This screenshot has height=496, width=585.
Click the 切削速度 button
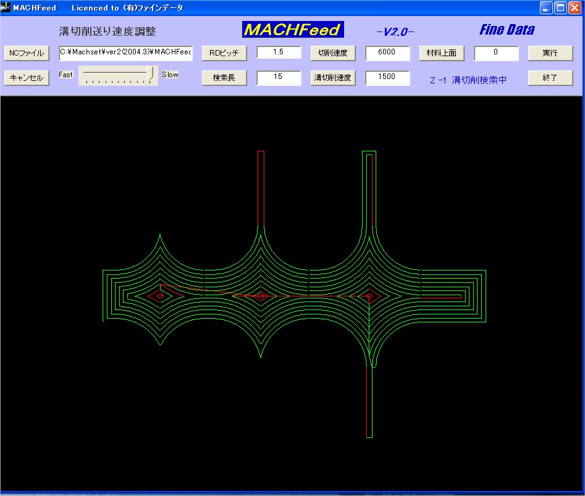pos(333,53)
